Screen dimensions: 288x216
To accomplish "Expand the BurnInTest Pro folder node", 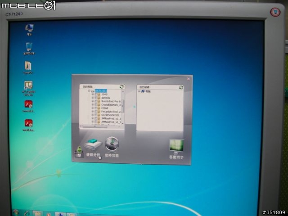I will coord(93,101).
